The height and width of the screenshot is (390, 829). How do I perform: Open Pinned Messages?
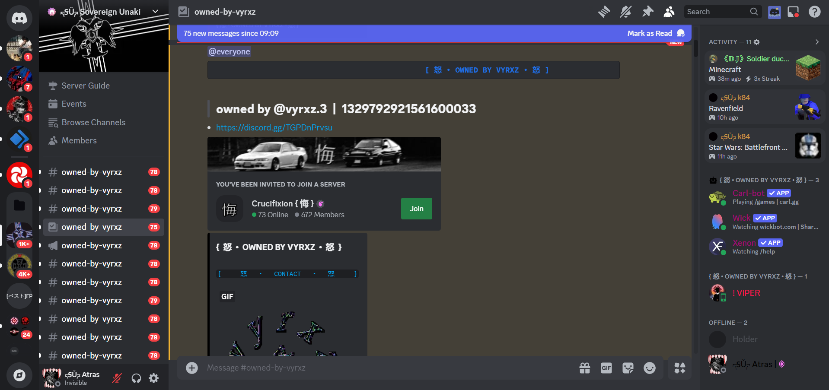coord(647,12)
